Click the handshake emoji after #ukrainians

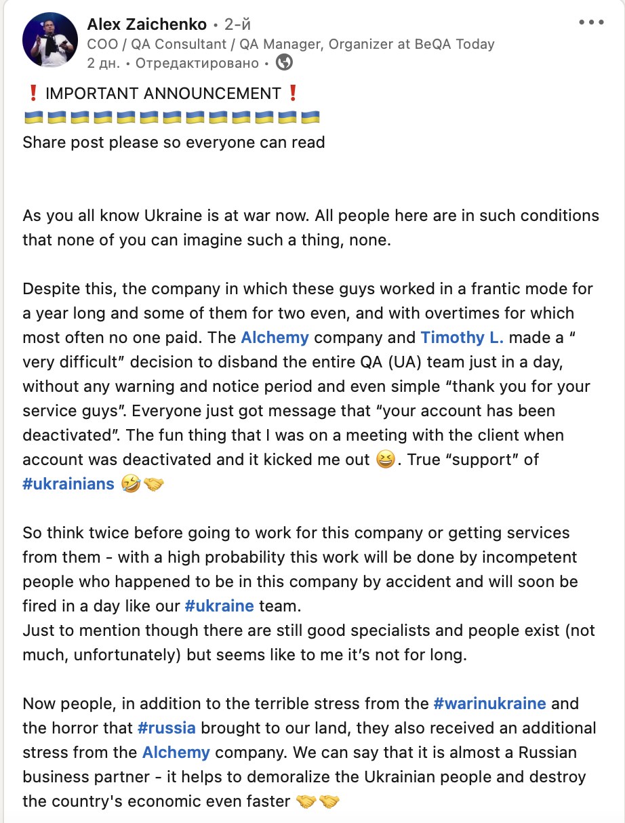pyautogui.click(x=154, y=484)
